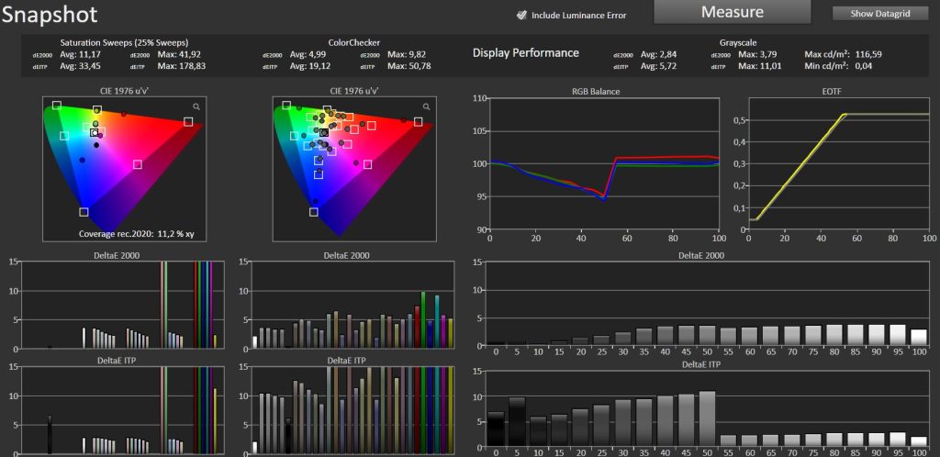Click the Measure button
Viewport: 940px width, 457px height.
(x=732, y=12)
